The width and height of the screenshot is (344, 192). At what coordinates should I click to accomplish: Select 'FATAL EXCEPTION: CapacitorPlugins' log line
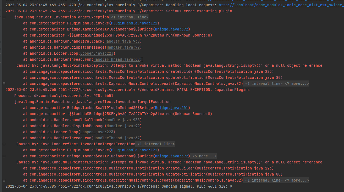(x=128, y=90)
